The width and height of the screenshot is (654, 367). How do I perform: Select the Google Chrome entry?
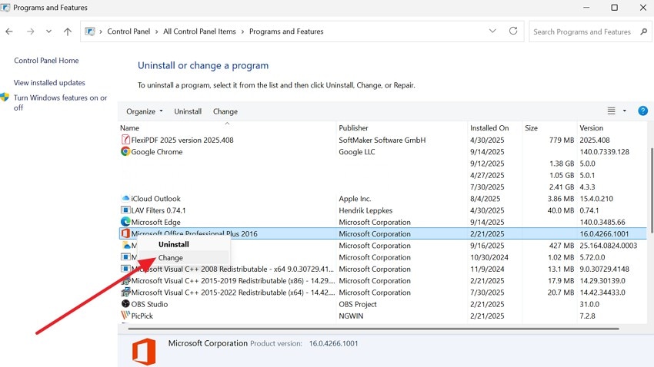pos(157,152)
